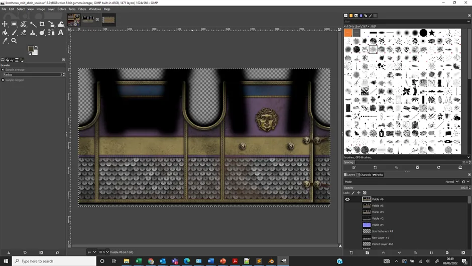Select the Crop tool
Screen dimensions: 472x266
pos(42,24)
